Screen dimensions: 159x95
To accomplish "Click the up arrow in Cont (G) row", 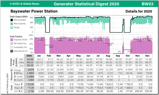I will click(x=19, y=91).
